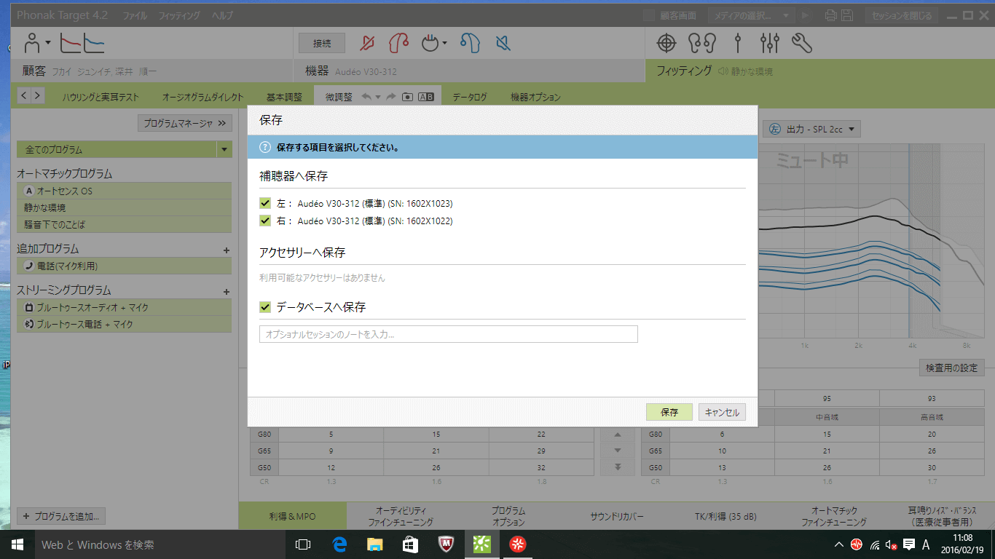The image size is (995, 559).
Task: Switch to オージオグラムダイレクト tab
Action: coord(203,97)
